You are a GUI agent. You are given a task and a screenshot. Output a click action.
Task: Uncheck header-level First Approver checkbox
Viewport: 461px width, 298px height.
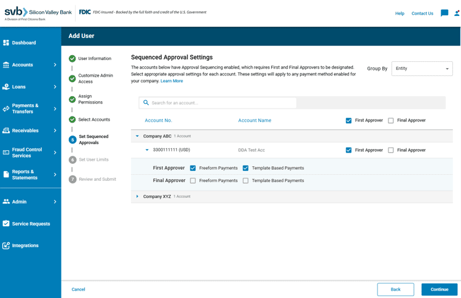click(349, 121)
